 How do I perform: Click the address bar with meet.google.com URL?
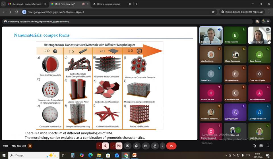[118, 12]
